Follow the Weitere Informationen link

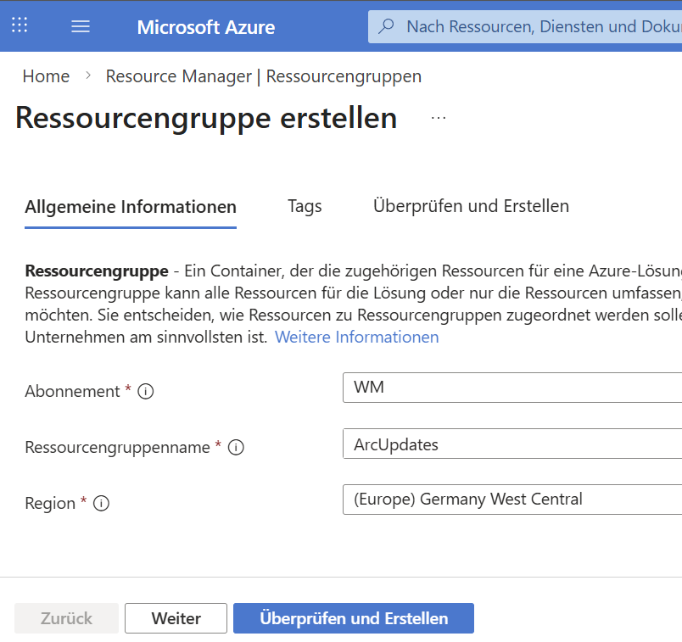(356, 337)
